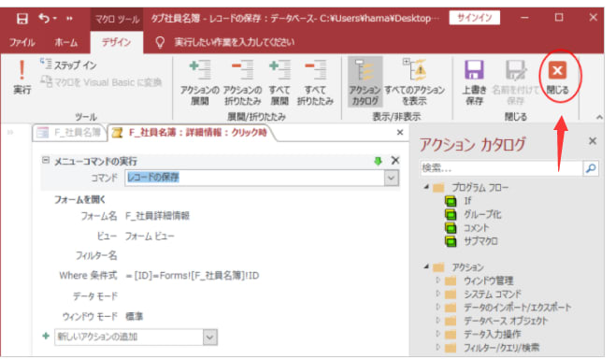Select the If item in プログラム フロー
The image size is (616, 360).
point(467,201)
